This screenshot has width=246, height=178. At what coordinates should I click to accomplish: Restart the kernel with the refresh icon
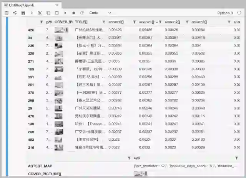tap(82, 13)
